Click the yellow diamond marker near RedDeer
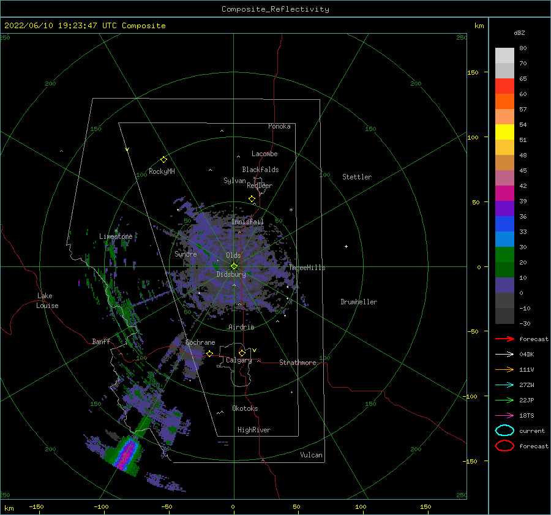551x515 pixels. point(252,199)
